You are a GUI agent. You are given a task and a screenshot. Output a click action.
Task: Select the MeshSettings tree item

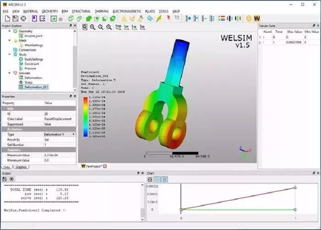pyautogui.click(x=34, y=45)
